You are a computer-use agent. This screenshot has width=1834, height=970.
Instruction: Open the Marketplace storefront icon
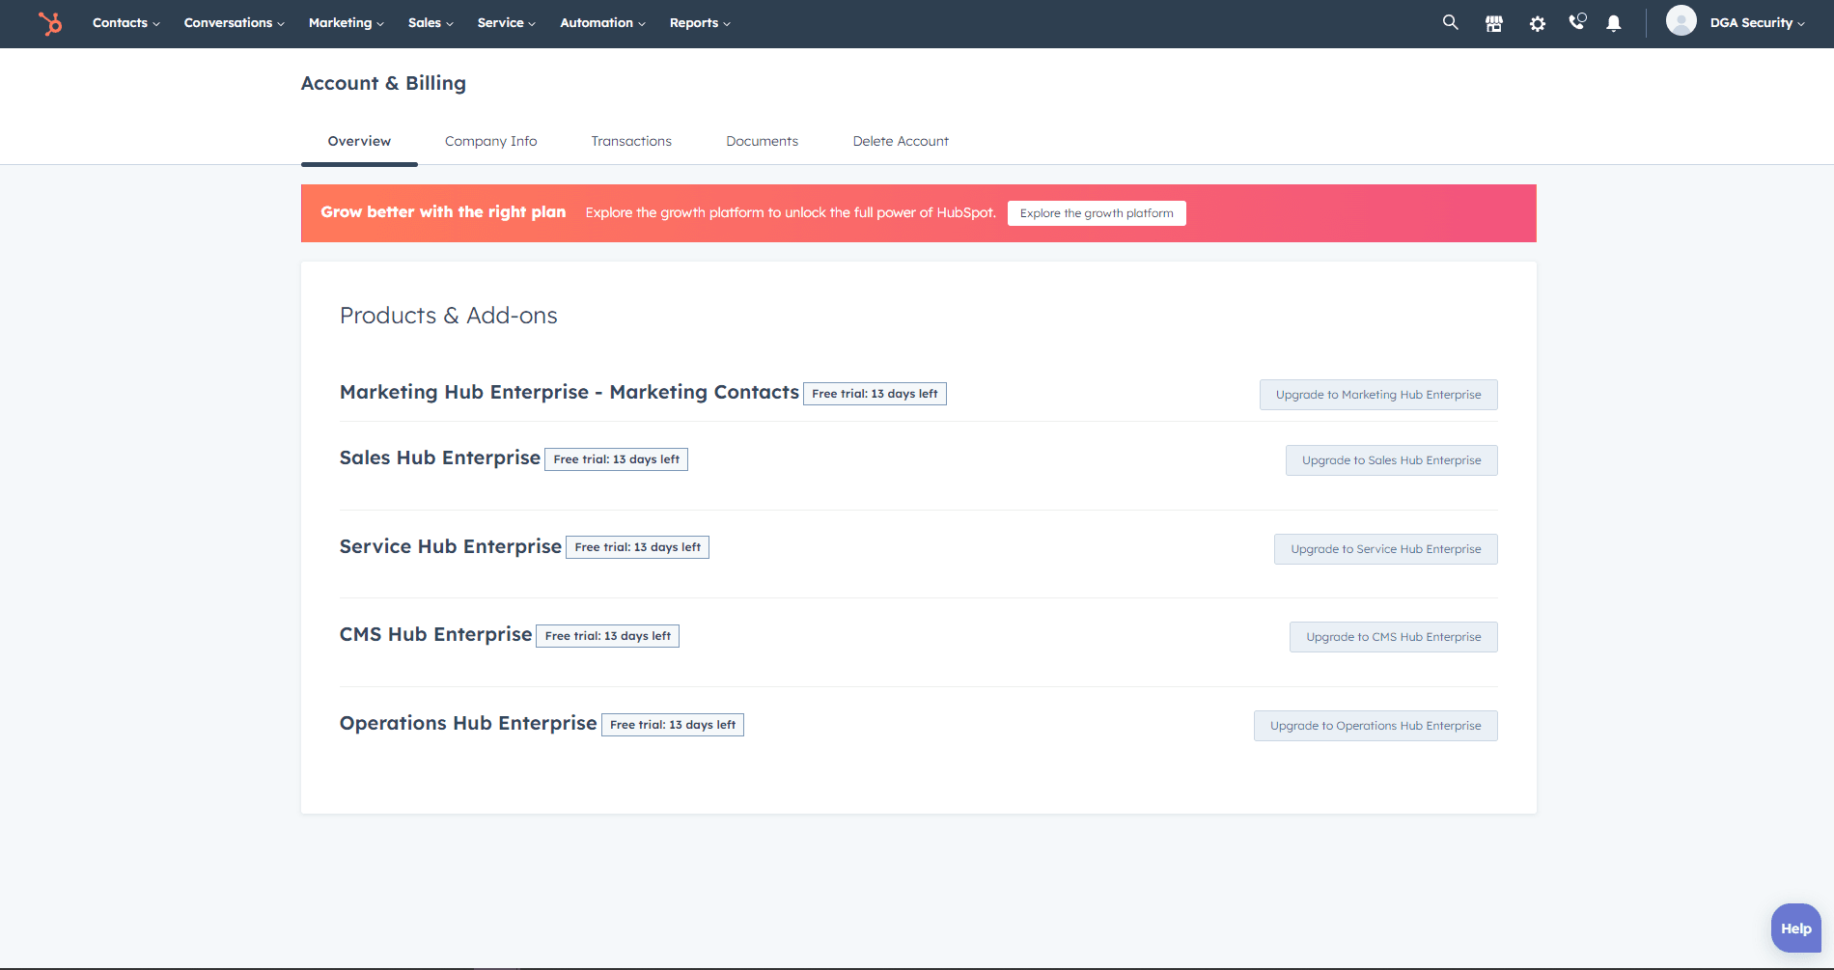[x=1493, y=23]
